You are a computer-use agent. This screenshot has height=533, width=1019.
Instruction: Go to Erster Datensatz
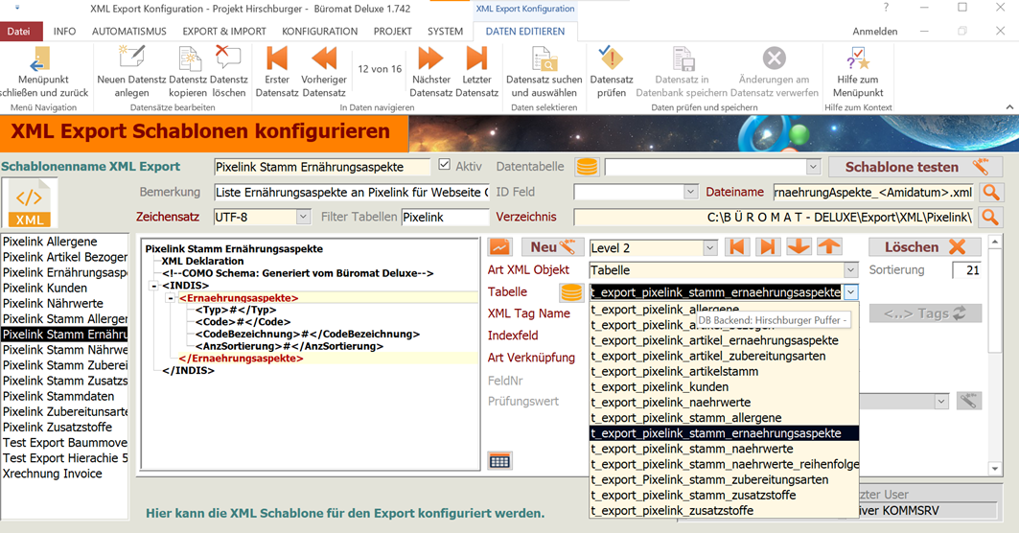[276, 58]
